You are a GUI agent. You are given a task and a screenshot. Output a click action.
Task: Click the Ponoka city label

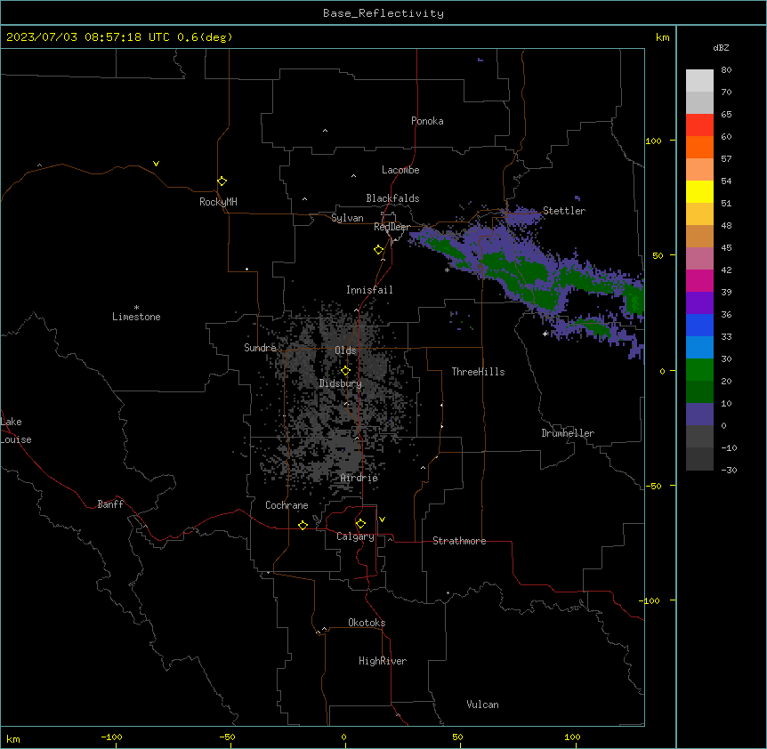coord(427,121)
